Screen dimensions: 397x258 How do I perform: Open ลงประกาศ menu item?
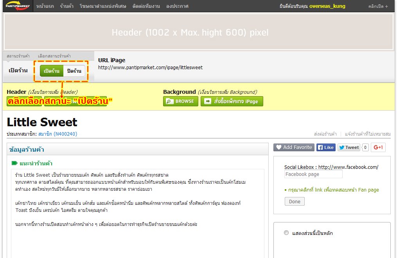click(177, 6)
